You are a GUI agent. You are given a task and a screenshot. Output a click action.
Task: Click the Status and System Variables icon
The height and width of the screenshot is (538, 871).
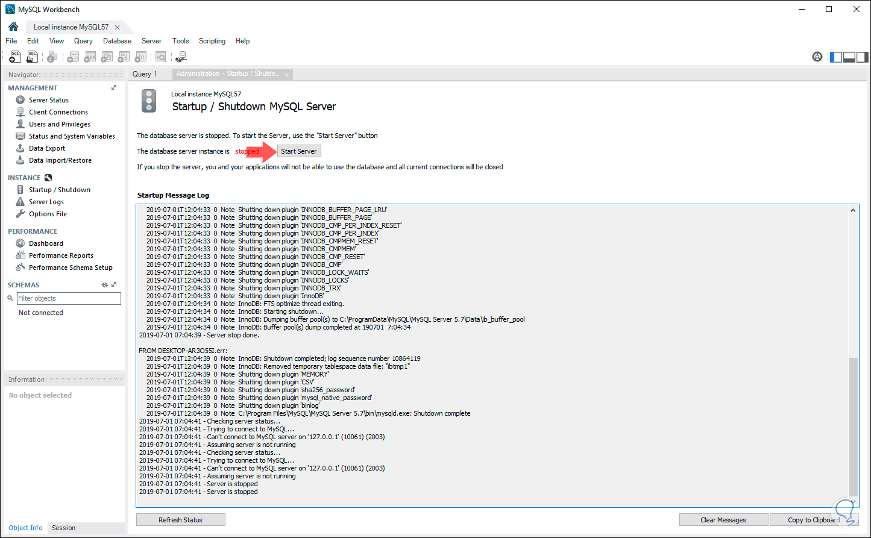click(x=20, y=136)
